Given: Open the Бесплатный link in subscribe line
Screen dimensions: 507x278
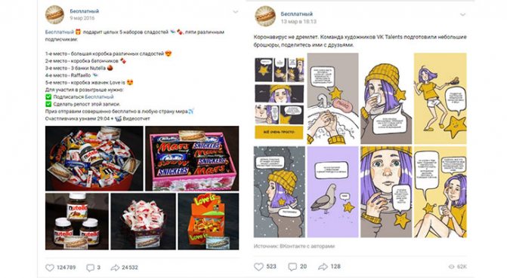Looking at the screenshot, I should pos(99,96).
